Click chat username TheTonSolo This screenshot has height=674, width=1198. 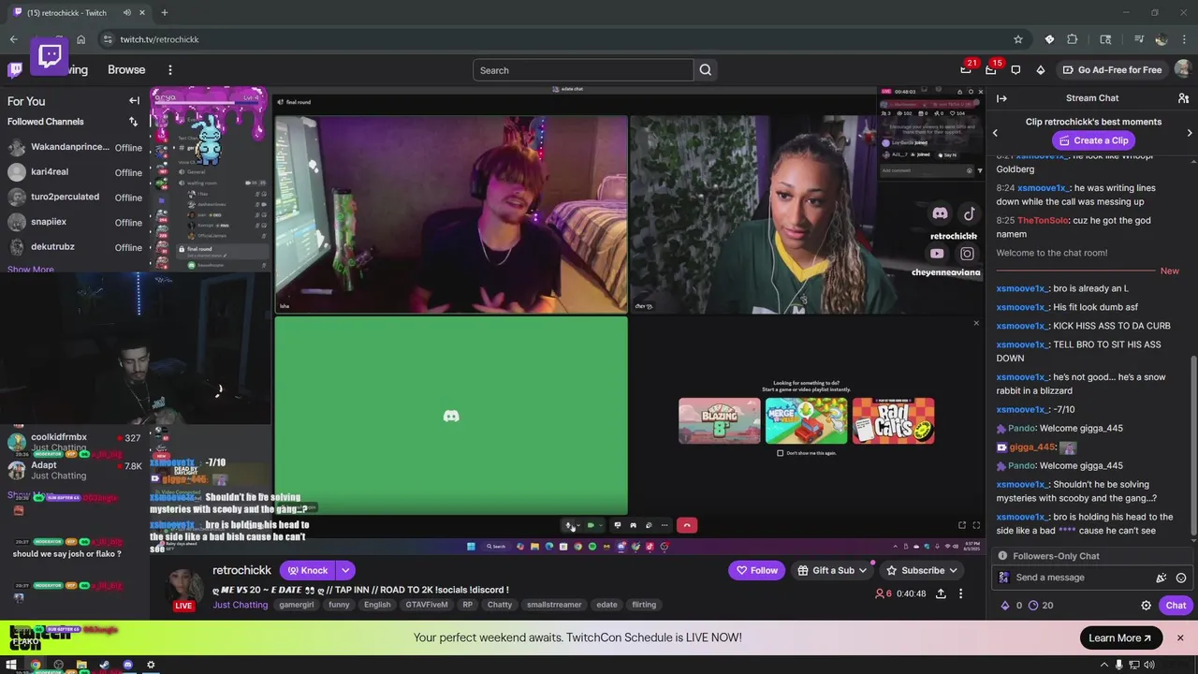(x=1045, y=221)
